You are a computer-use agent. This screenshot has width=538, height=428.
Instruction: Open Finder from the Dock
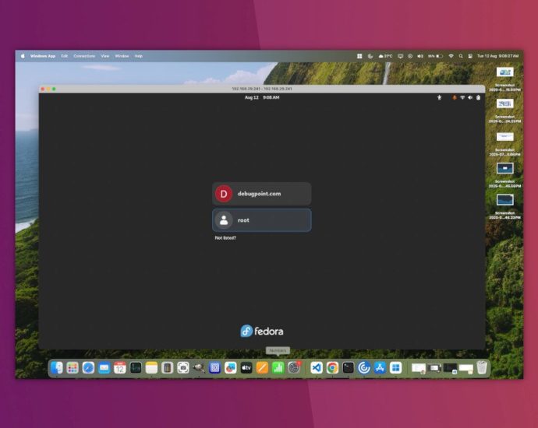(57, 367)
